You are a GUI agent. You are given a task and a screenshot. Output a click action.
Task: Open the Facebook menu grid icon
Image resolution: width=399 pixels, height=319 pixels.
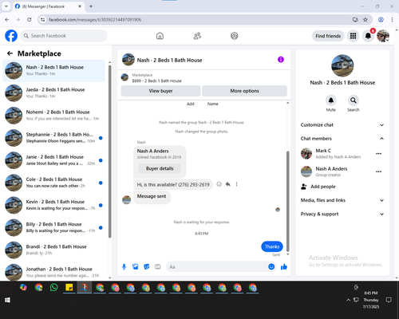[353, 36]
